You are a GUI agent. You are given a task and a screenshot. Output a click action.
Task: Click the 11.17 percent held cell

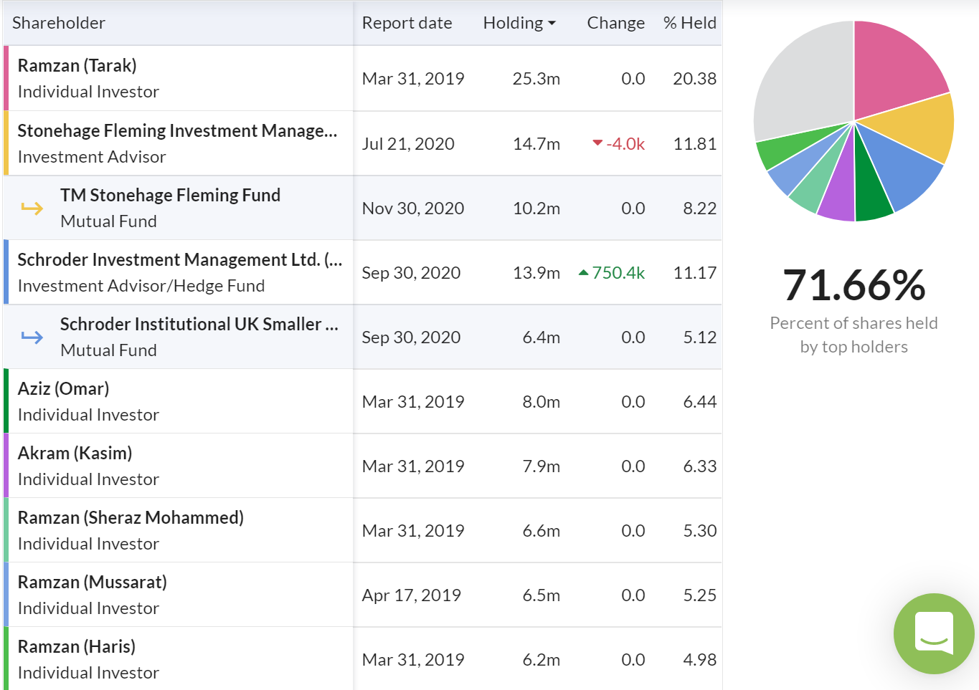tap(694, 273)
